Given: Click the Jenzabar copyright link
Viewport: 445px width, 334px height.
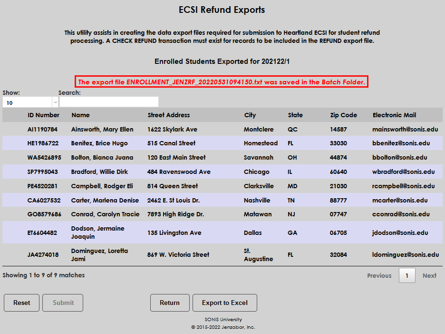Looking at the screenshot, I should click(222, 327).
